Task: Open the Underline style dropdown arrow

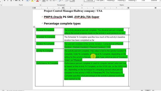Action: 13,1
